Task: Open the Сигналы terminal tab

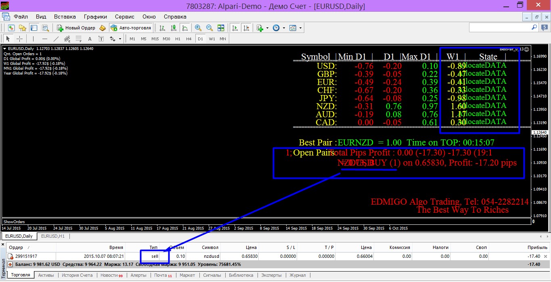Action: tap(212, 275)
